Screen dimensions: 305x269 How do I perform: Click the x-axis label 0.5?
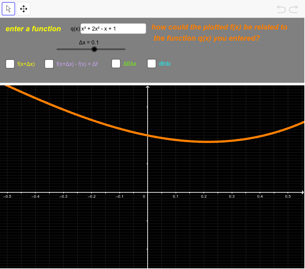288,196
